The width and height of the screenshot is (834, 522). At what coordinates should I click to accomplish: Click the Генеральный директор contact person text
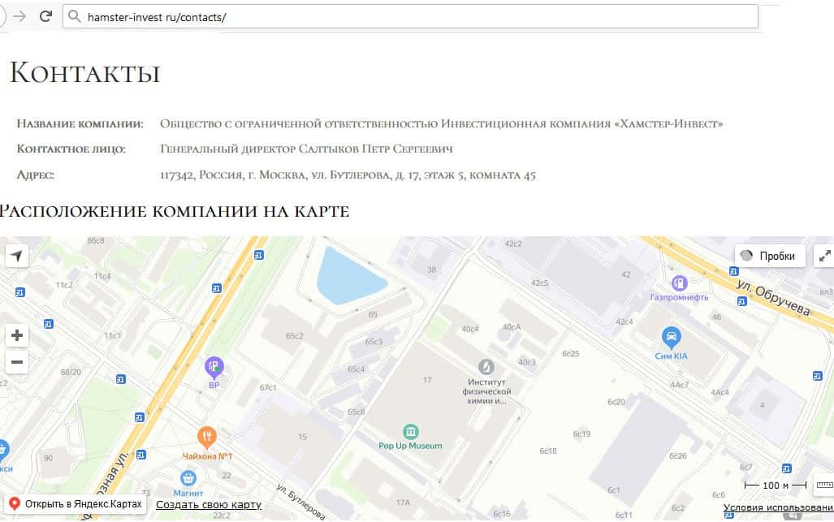point(306,149)
